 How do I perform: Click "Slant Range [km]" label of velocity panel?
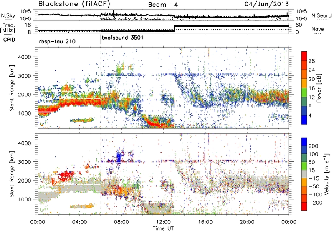coord(12,174)
